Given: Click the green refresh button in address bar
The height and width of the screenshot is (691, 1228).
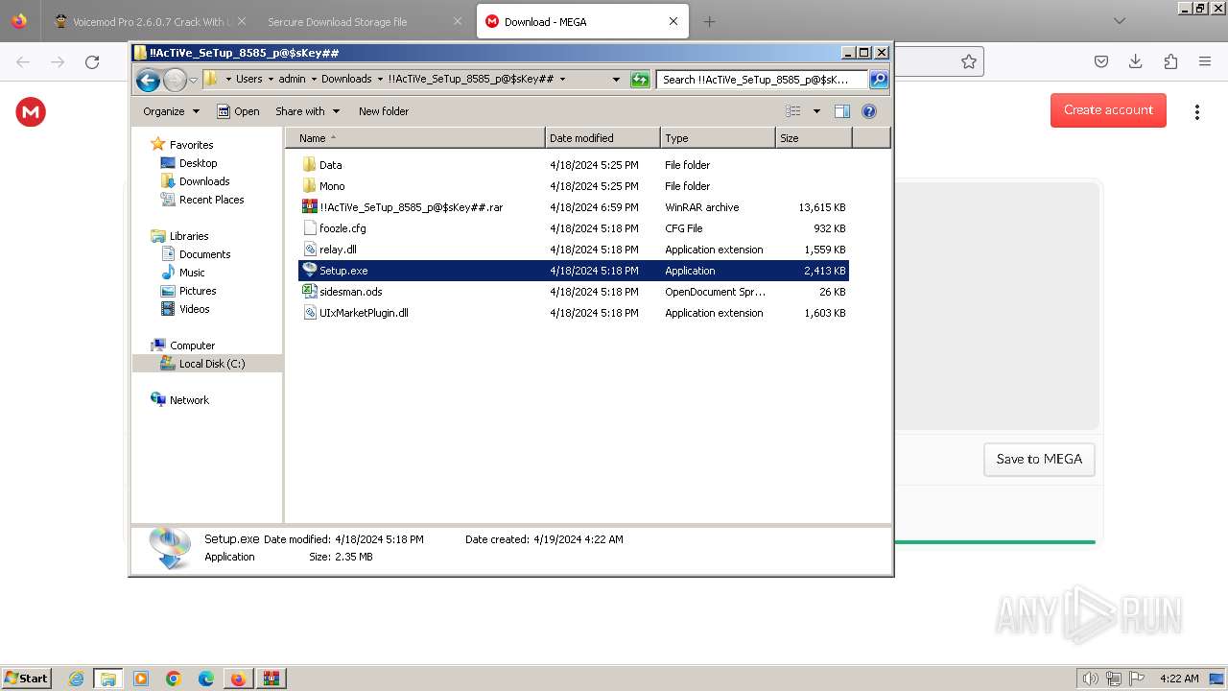Looking at the screenshot, I should (640, 80).
